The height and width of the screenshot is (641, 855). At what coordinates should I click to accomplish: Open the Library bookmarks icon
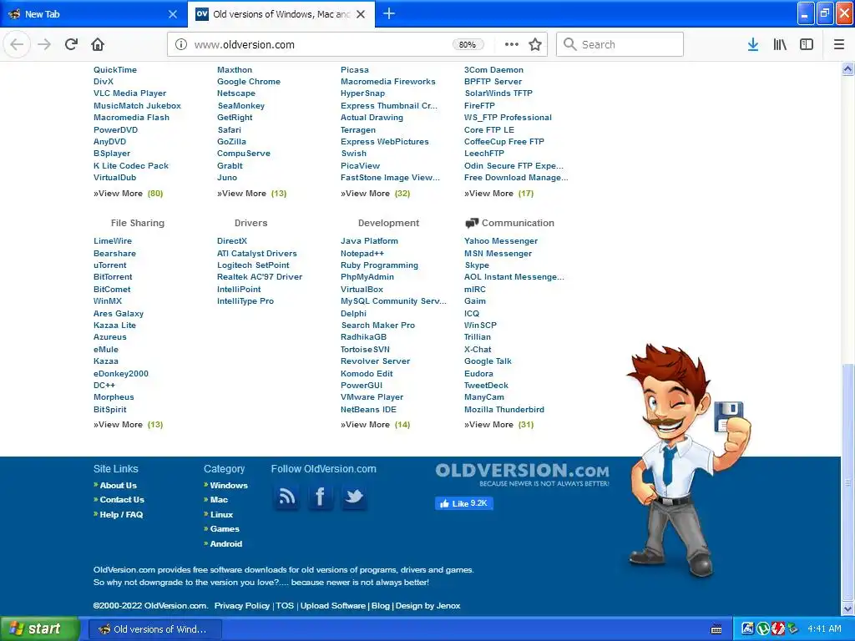780,44
